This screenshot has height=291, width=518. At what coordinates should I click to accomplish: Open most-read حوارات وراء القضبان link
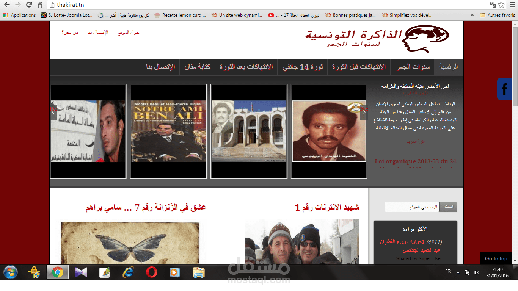pyautogui.click(x=411, y=246)
